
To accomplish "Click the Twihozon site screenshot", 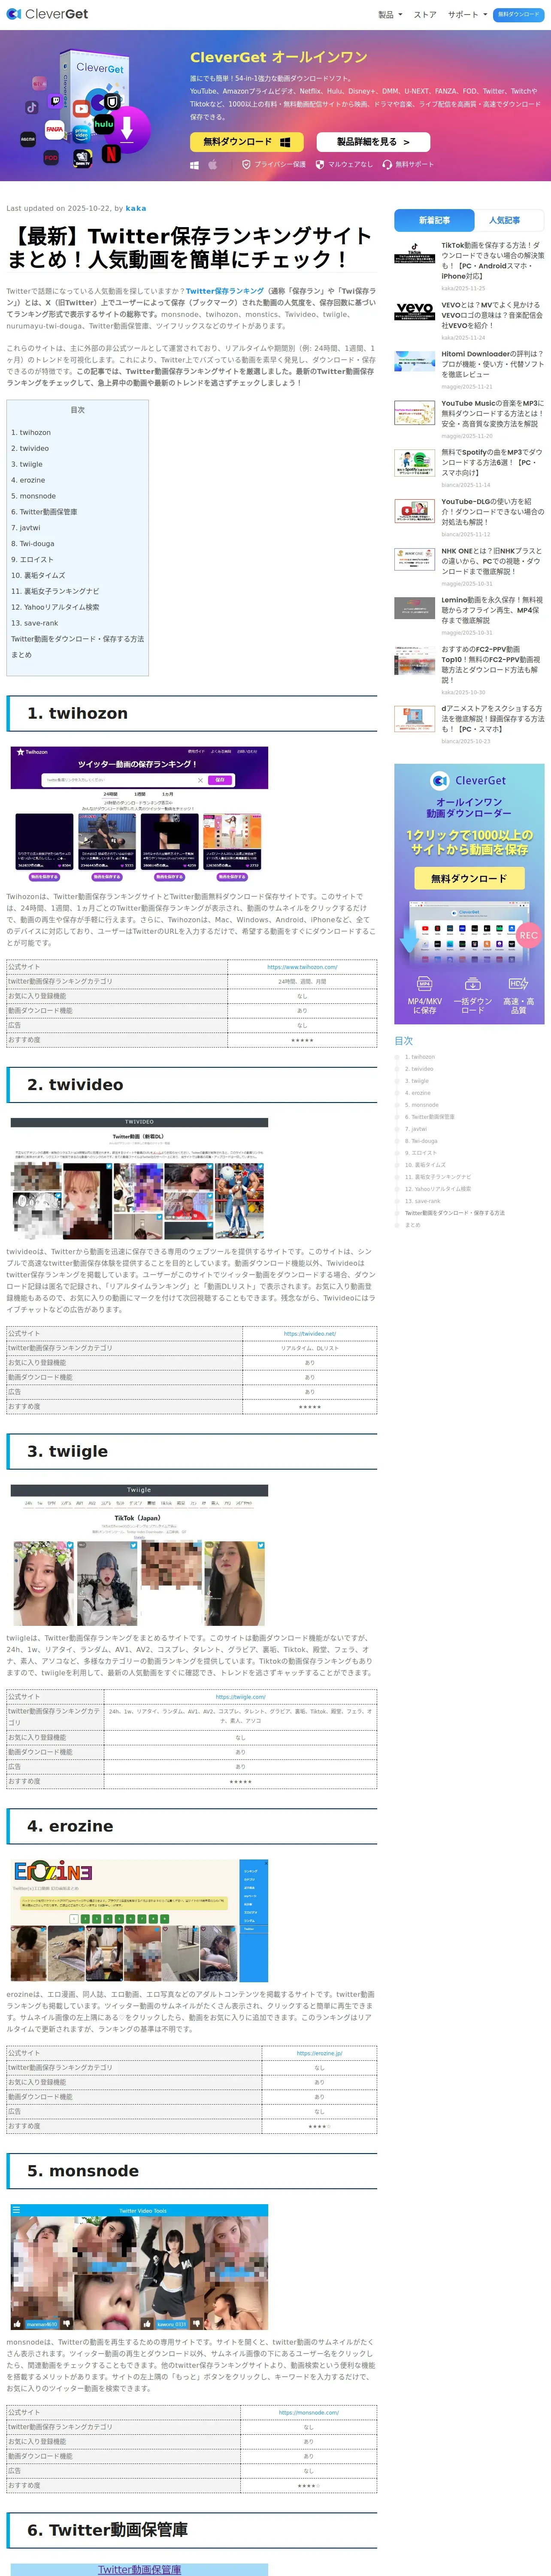I will (139, 814).
